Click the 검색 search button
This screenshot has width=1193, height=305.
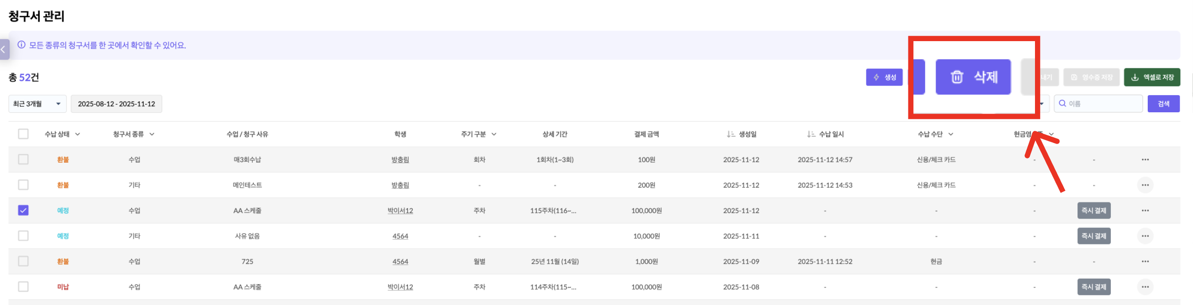click(1163, 104)
